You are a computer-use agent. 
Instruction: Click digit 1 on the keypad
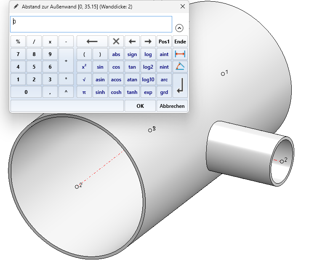[x=18, y=79]
